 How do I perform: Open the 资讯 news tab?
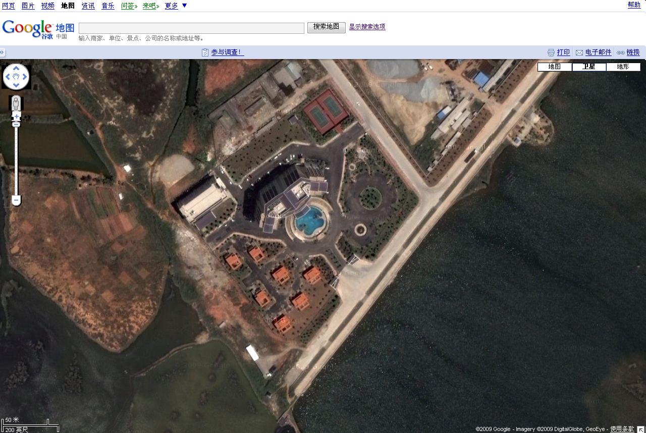tap(88, 6)
